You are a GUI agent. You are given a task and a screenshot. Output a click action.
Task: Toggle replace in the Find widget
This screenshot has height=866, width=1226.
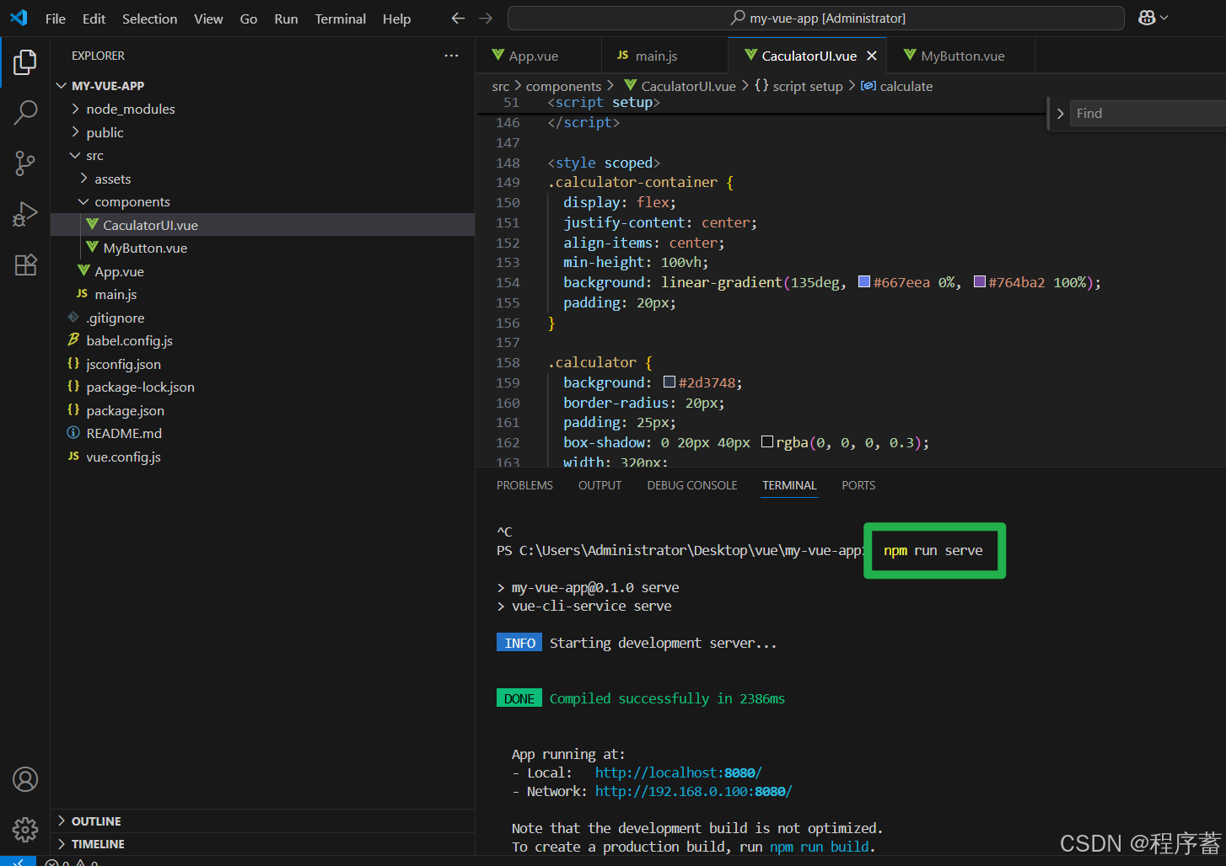point(1060,114)
